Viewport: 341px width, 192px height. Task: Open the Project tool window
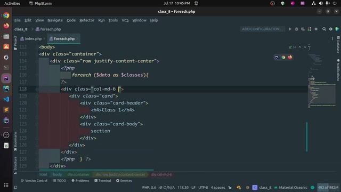(x=15, y=43)
